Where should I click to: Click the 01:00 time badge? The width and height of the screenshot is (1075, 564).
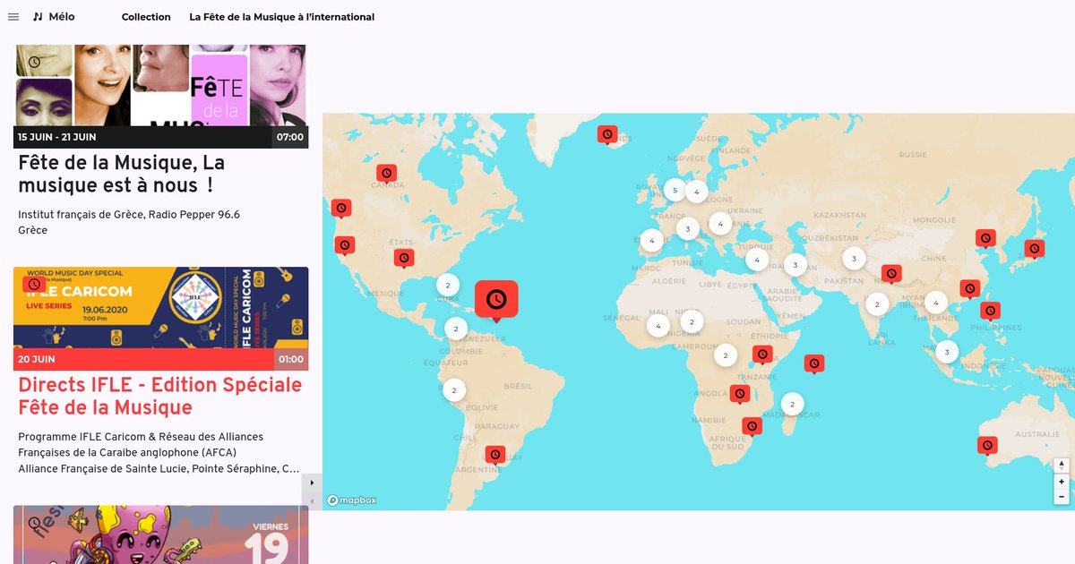(290, 359)
